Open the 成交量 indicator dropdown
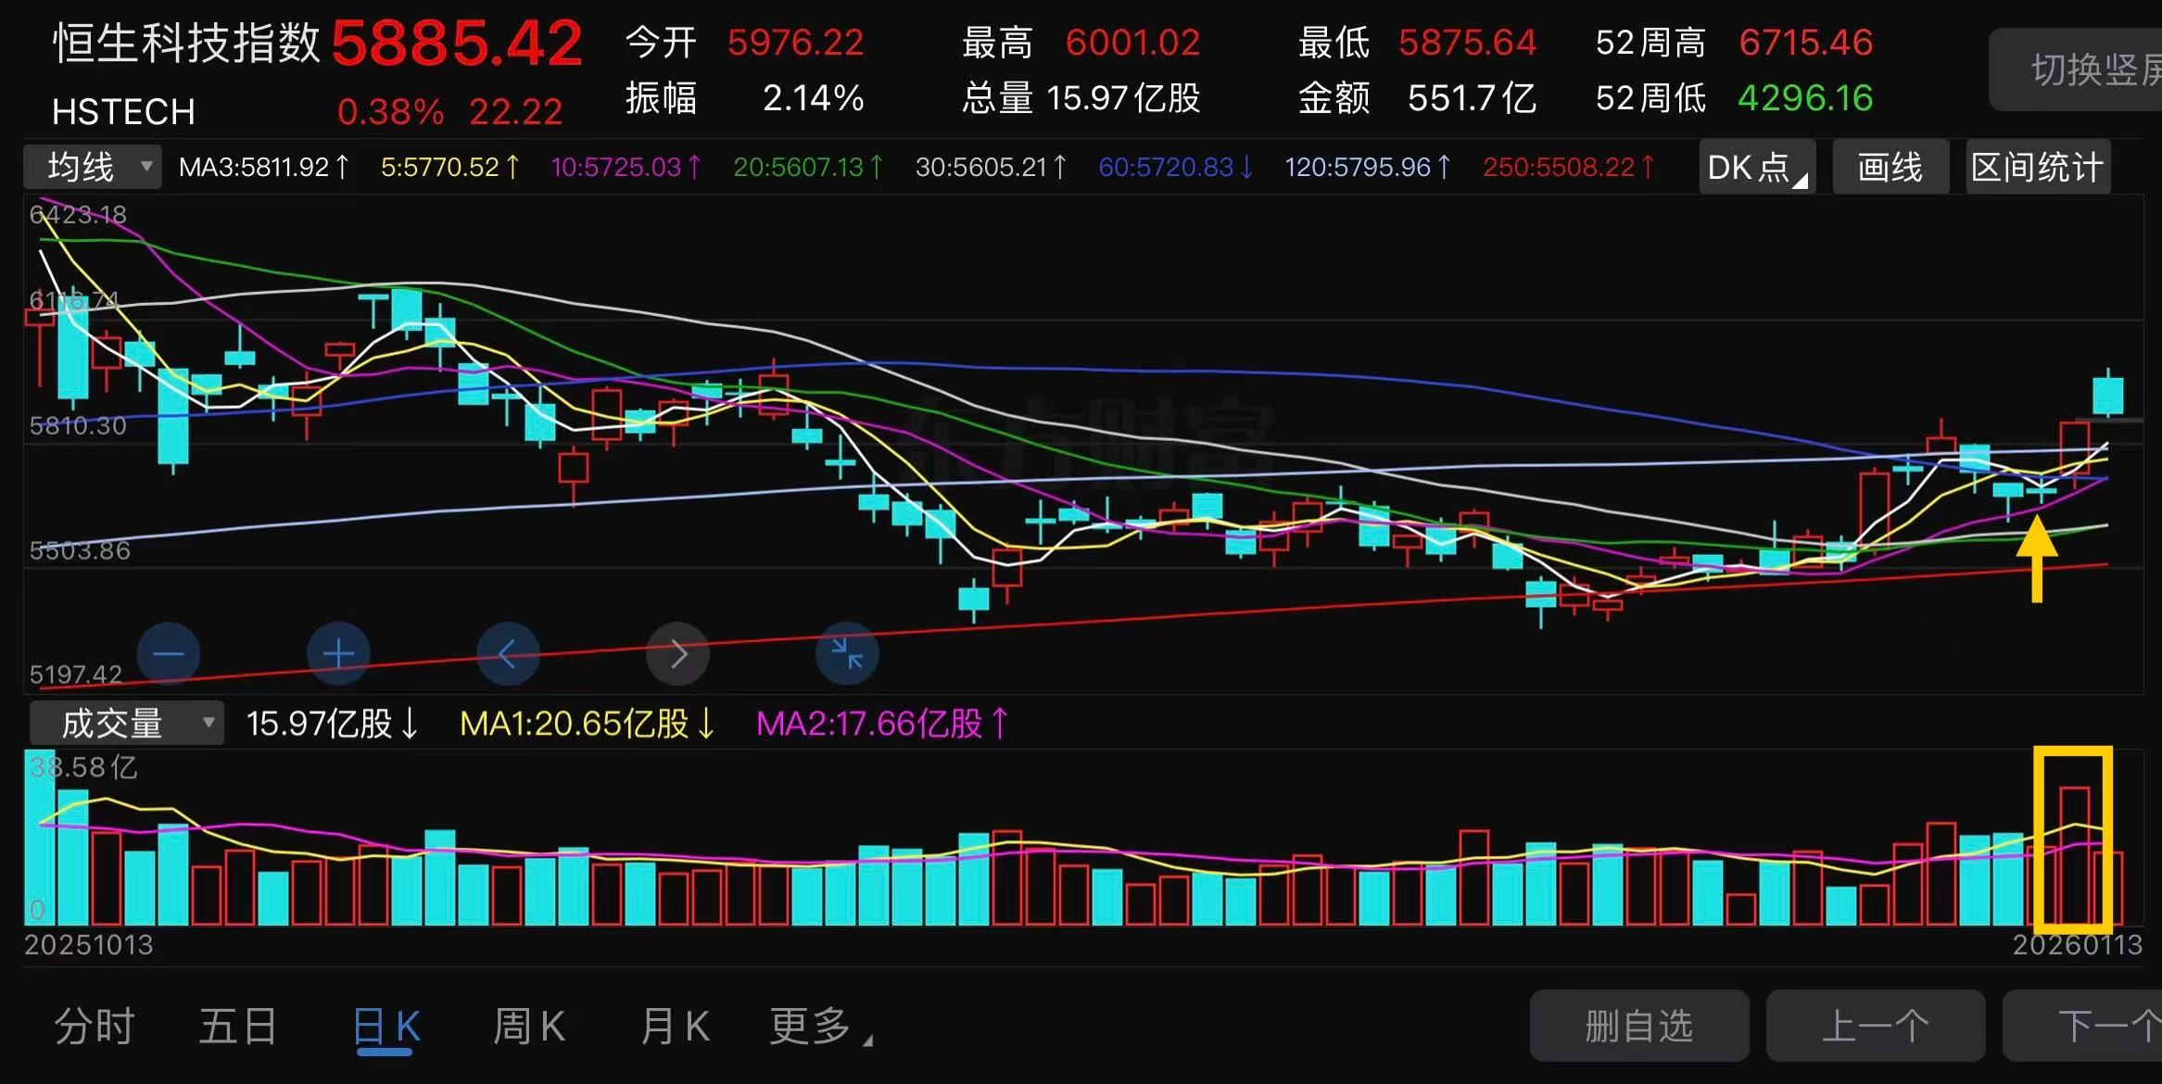Image resolution: width=2162 pixels, height=1084 pixels. coord(125,722)
